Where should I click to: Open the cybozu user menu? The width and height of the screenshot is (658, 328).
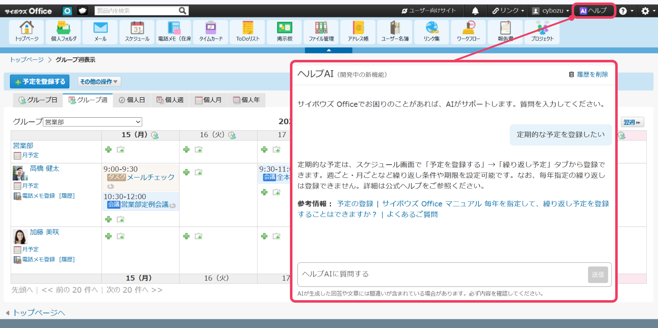point(551,11)
